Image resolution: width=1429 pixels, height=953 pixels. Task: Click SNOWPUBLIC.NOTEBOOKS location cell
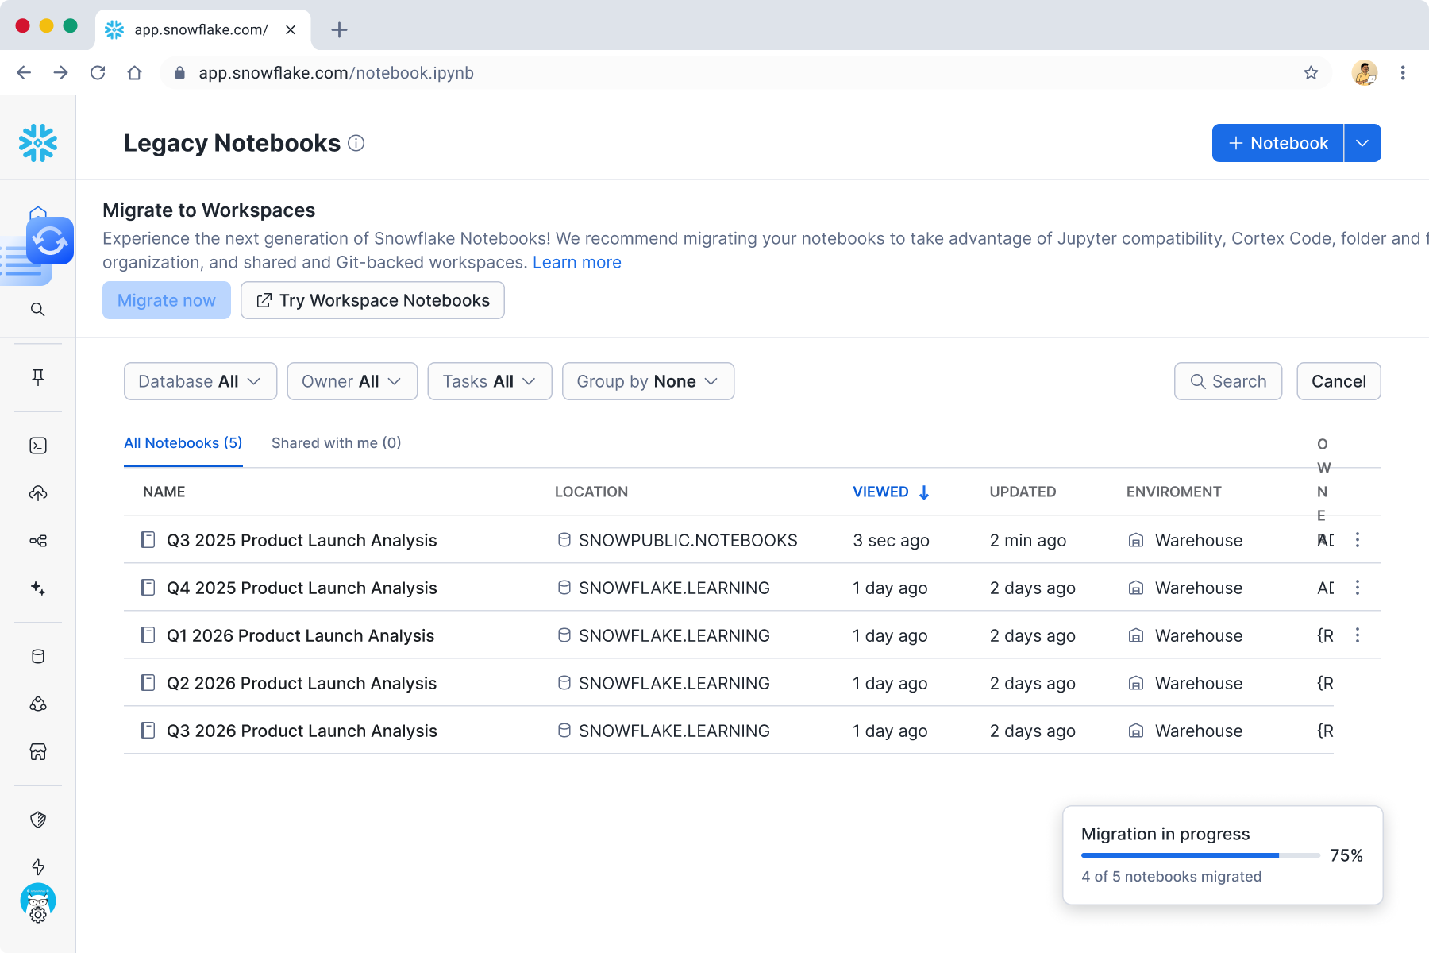[x=677, y=540]
